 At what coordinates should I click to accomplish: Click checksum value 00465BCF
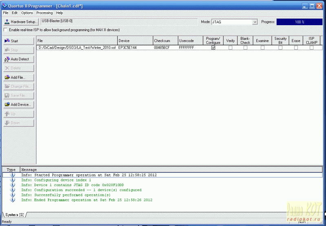pos(162,48)
